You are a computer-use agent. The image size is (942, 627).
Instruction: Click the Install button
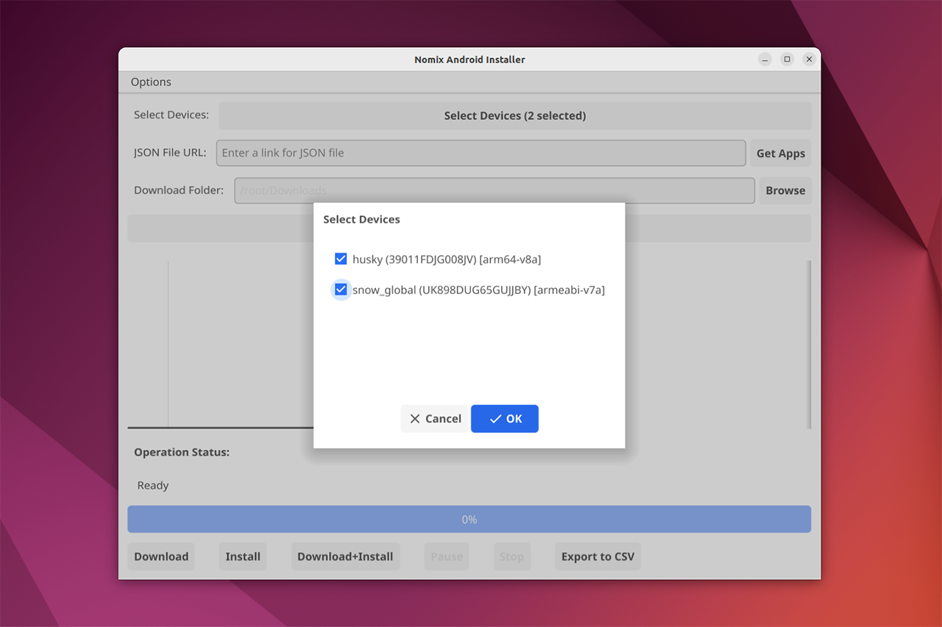pyautogui.click(x=243, y=556)
